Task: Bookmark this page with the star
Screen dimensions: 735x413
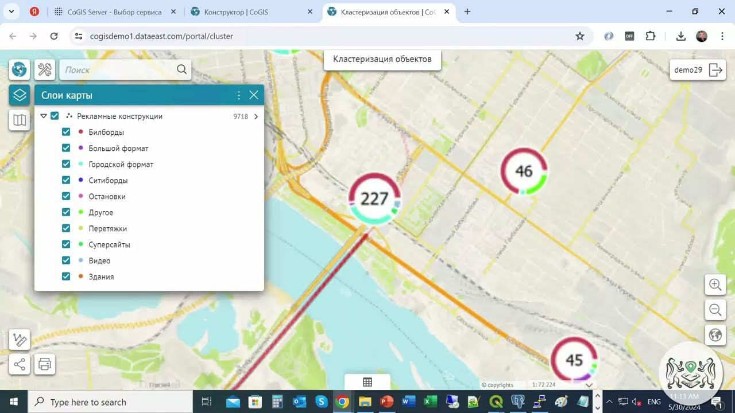Action: 580,36
